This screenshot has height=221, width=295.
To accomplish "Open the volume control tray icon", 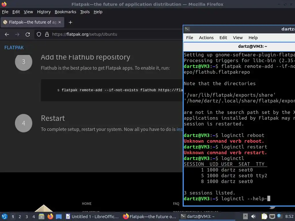I will [254, 216].
